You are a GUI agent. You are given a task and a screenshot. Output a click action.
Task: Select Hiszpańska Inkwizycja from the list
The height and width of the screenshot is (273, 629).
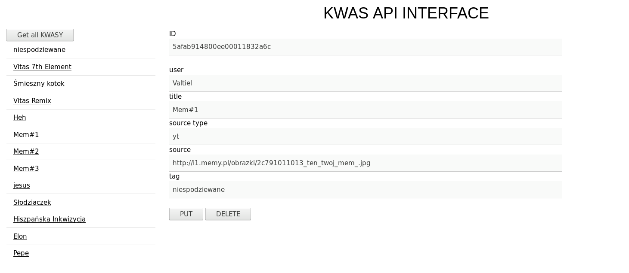click(x=50, y=219)
